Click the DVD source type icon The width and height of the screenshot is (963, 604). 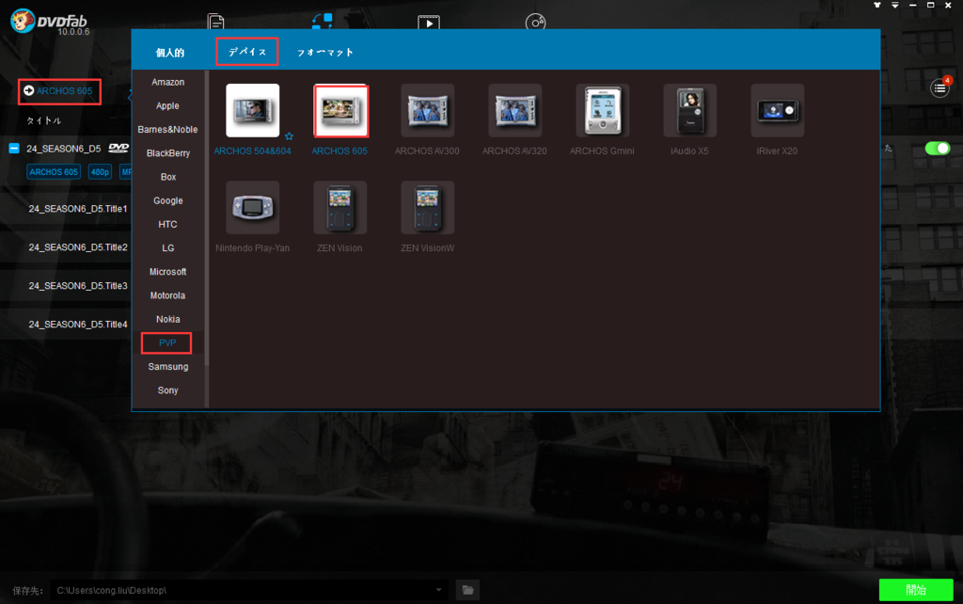point(118,148)
